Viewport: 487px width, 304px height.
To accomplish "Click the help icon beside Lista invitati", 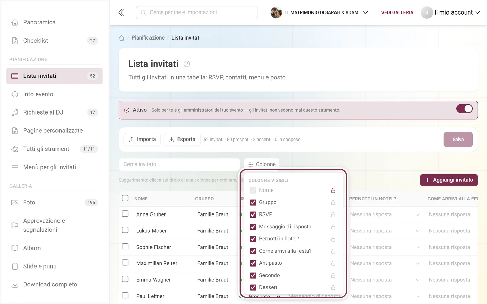I will 187,64.
